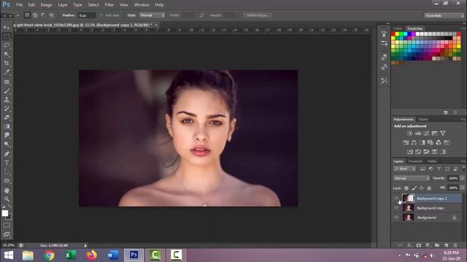Viewport: 467px width, 262px height.
Task: Open the Filter menu
Action: (x=109, y=5)
